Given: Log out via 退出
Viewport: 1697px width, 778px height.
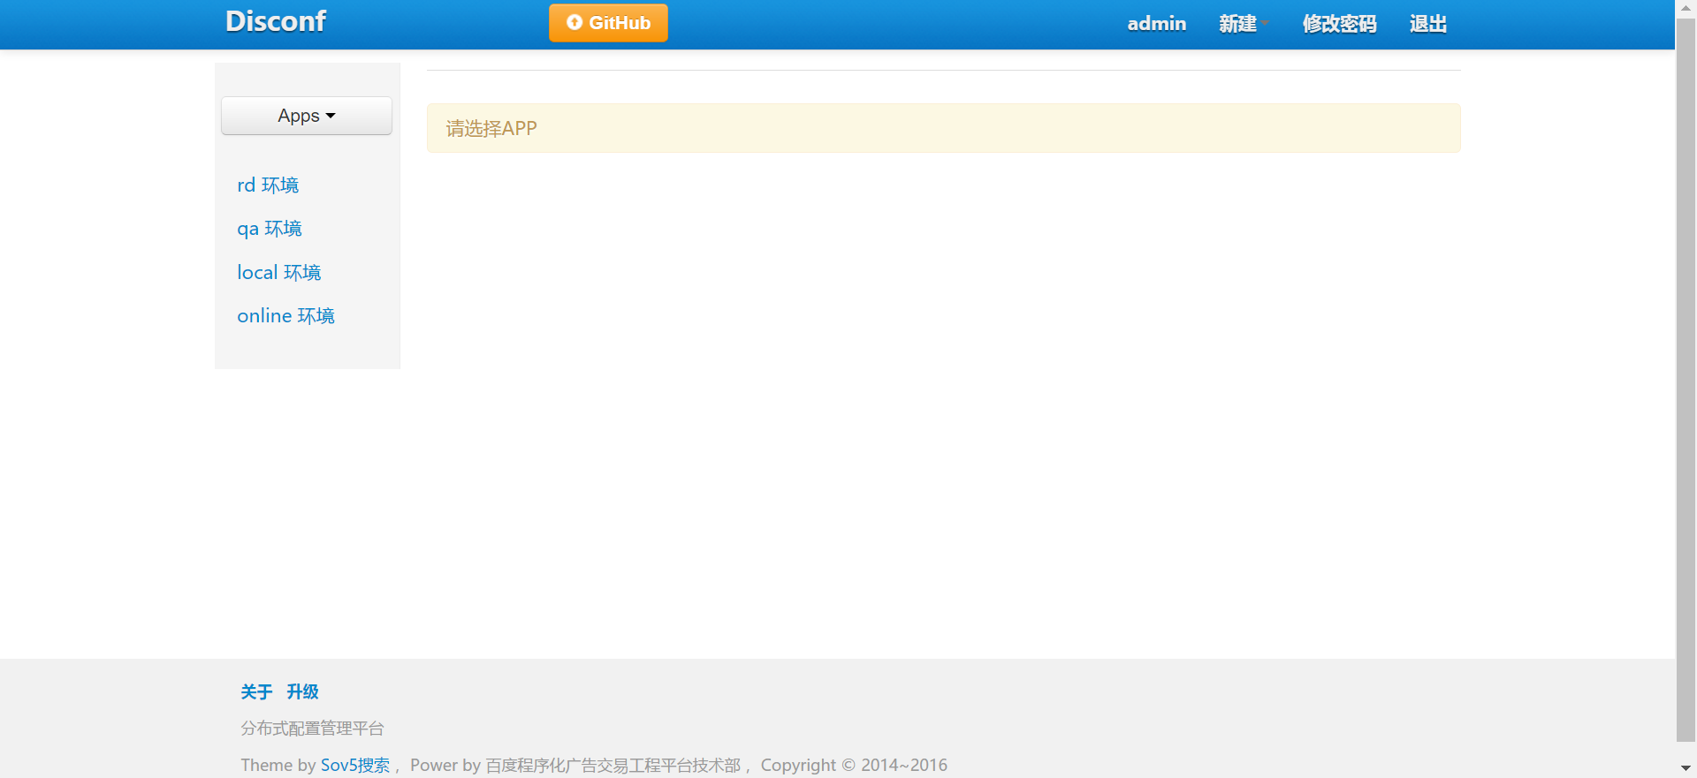Looking at the screenshot, I should tap(1428, 24).
